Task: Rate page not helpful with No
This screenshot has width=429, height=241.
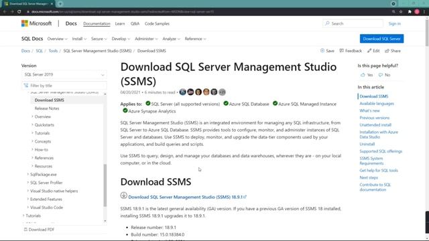Action: [x=384, y=75]
